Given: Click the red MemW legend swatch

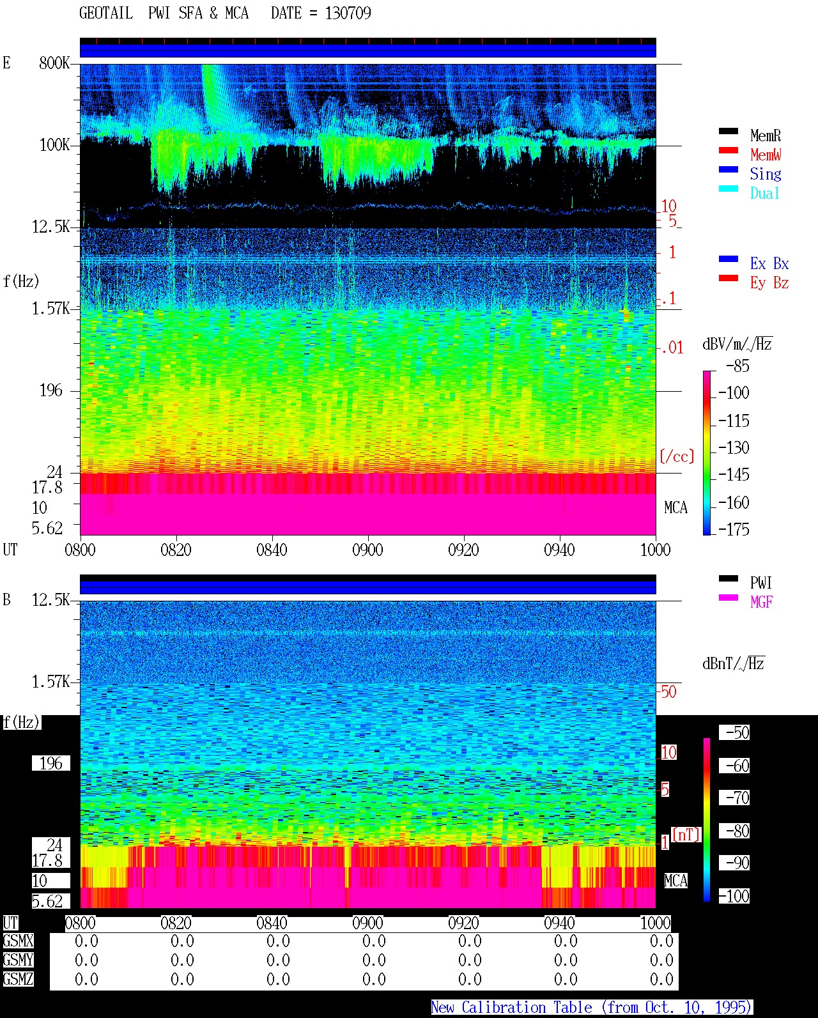Looking at the screenshot, I should (x=729, y=151).
